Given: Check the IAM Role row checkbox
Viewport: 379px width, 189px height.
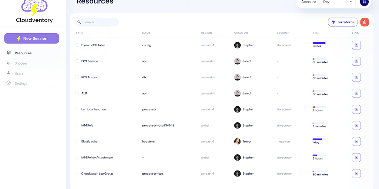Looking at the screenshot, I should tap(77, 126).
